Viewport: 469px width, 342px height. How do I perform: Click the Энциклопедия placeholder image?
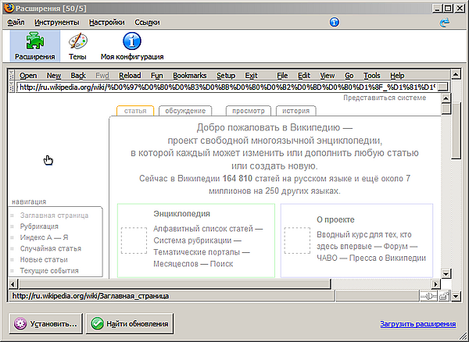coord(134,240)
